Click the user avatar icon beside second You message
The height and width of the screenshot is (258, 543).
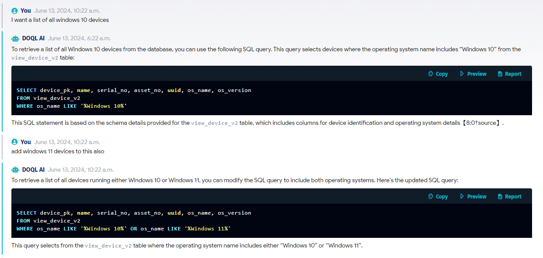14,142
